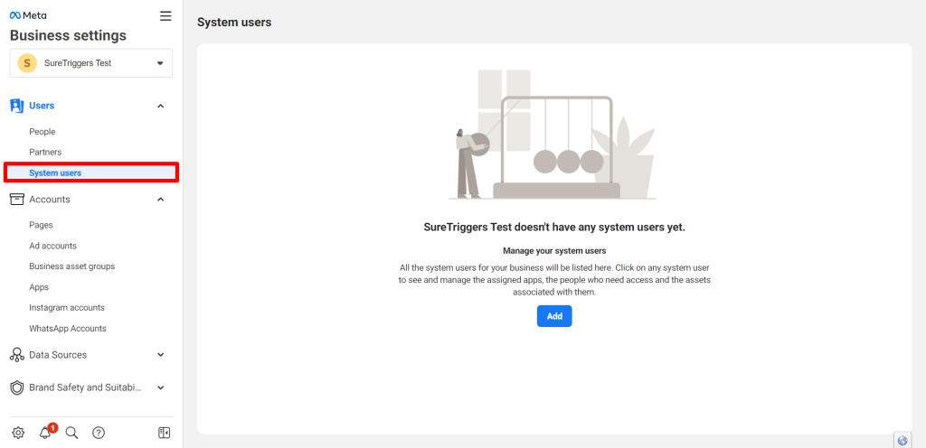926x448 pixels.
Task: Click the globe icon in the corner
Action: pos(902,441)
